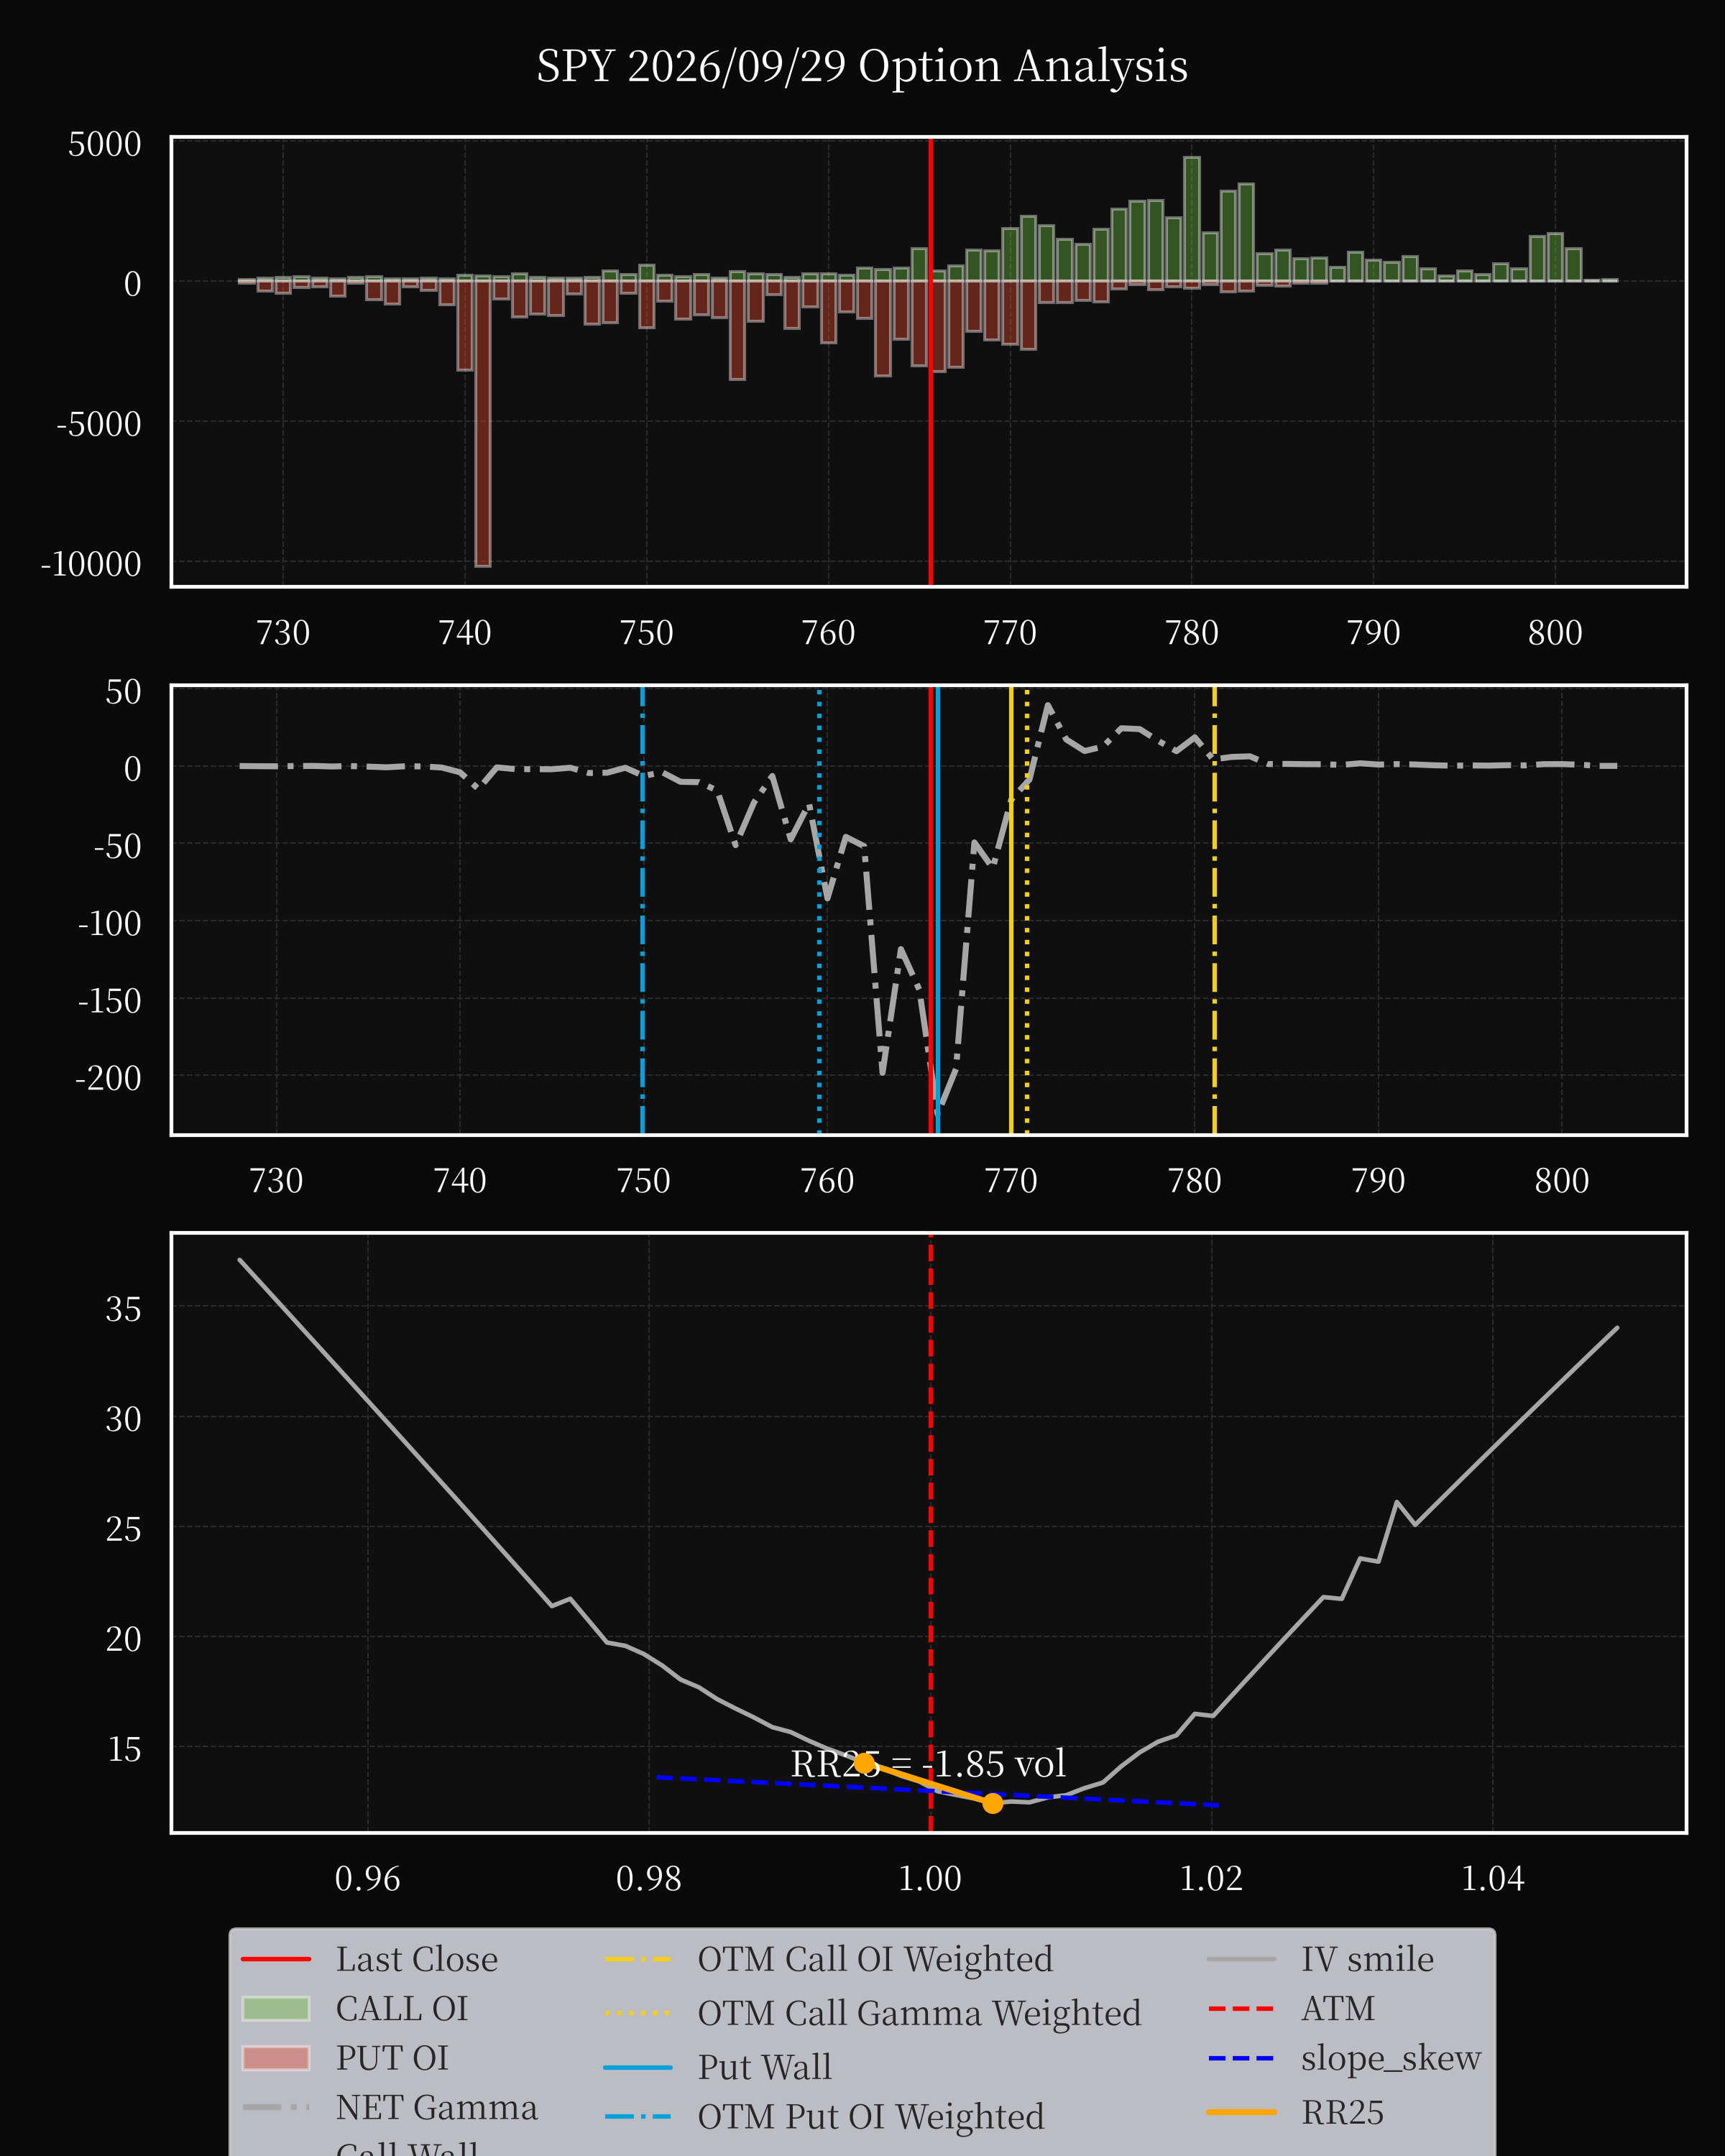The image size is (1725, 2156).
Task: Click the 35 y-axis label on IV chart
Action: tap(123, 1309)
